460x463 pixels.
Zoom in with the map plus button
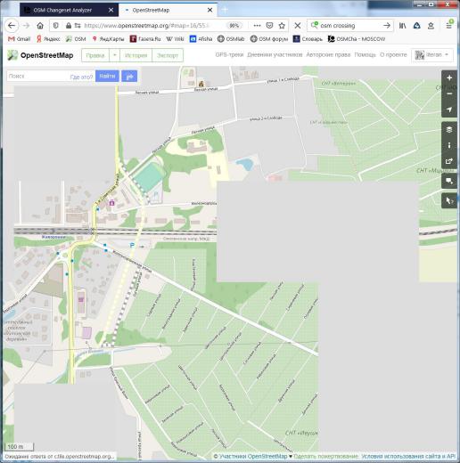[449, 77]
